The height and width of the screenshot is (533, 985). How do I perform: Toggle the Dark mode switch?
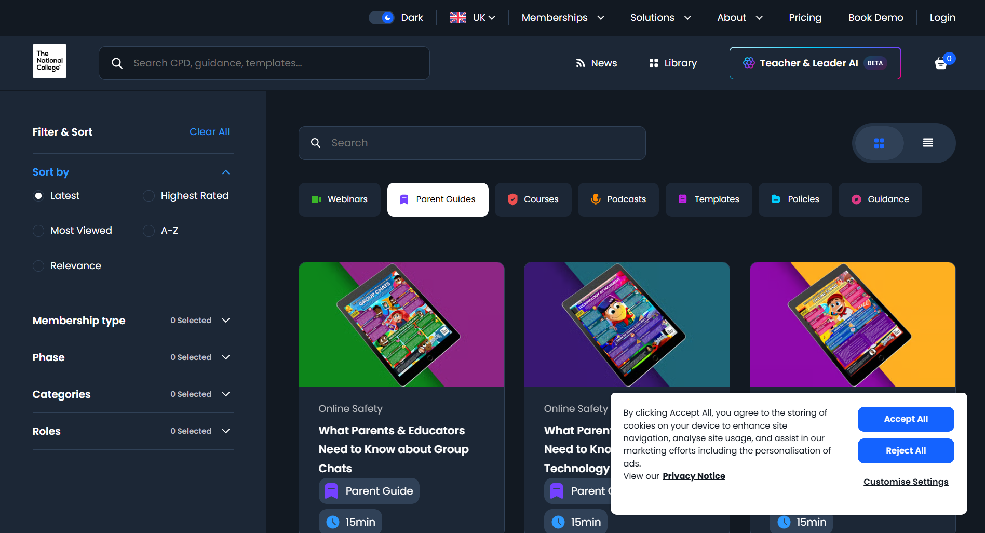tap(382, 18)
